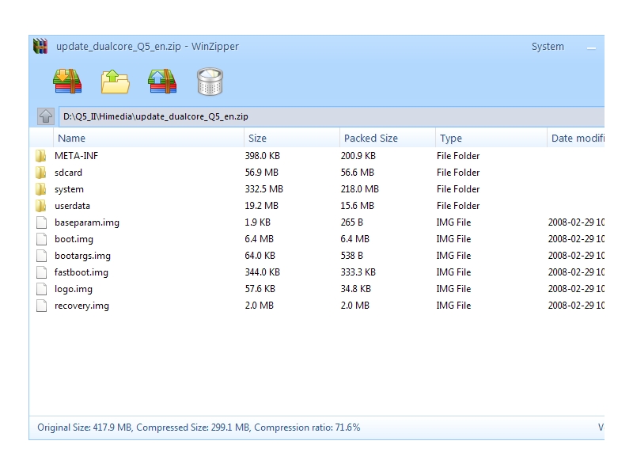633x475 pixels.
Task: Click the File Folder type of sdcard
Action: [x=458, y=173]
